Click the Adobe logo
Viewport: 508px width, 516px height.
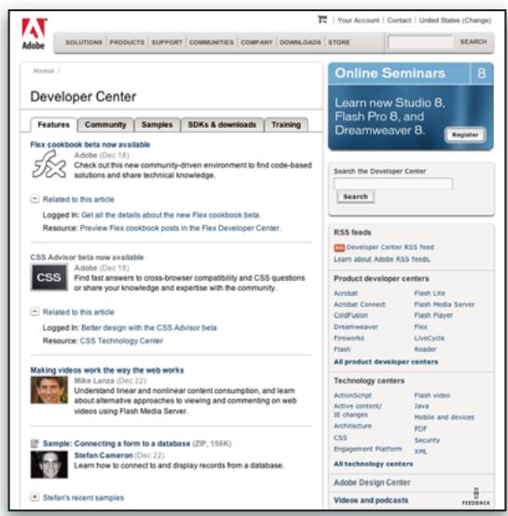pos(34,34)
